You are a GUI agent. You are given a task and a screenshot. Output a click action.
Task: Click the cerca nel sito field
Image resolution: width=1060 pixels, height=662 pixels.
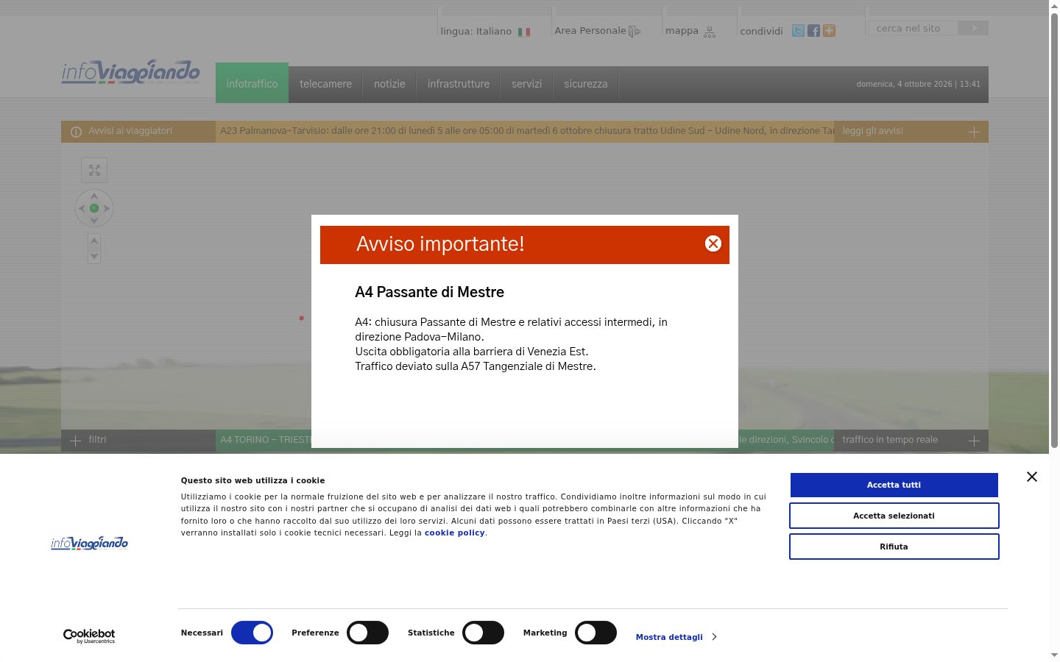coord(914,28)
